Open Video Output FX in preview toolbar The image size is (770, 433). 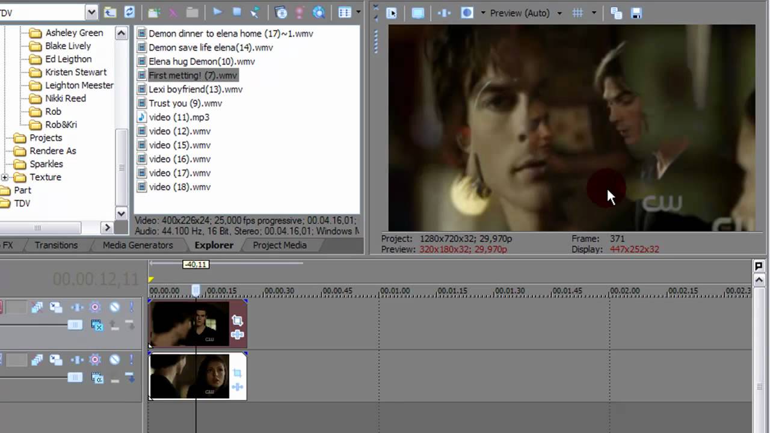[444, 13]
